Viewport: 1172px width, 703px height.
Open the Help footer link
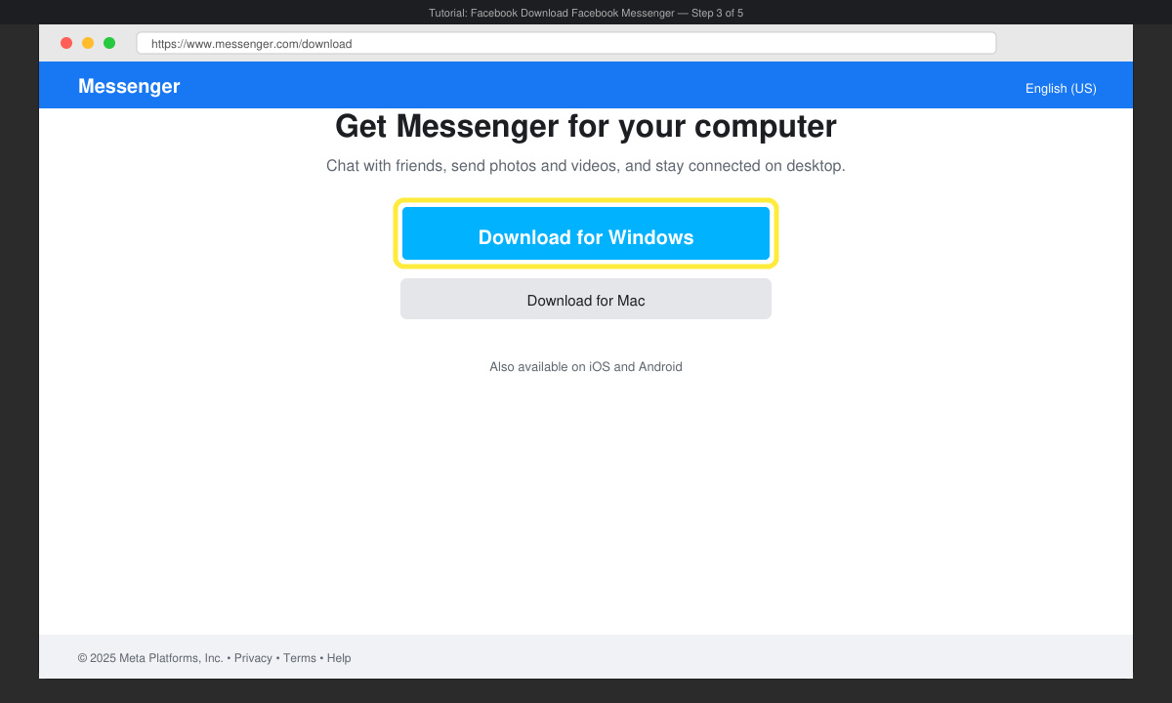(x=339, y=658)
